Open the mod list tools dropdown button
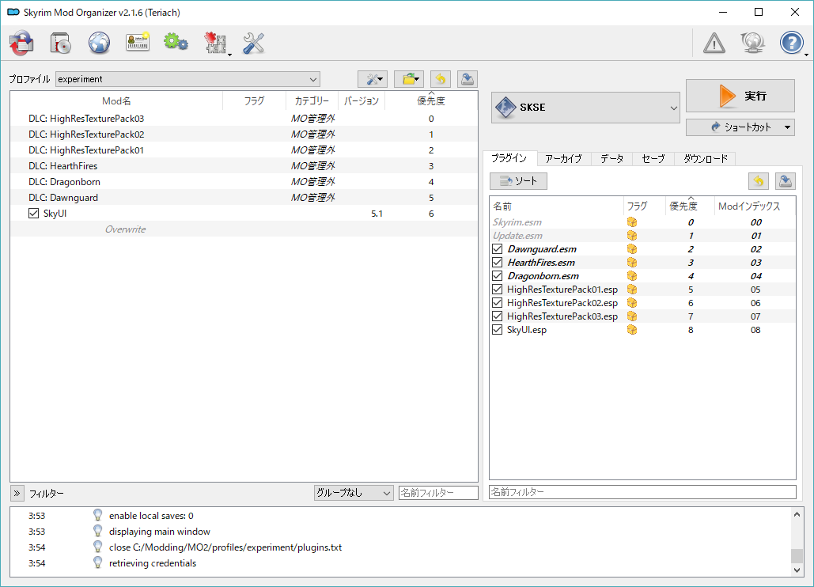Image resolution: width=814 pixels, height=587 pixels. 373,79
